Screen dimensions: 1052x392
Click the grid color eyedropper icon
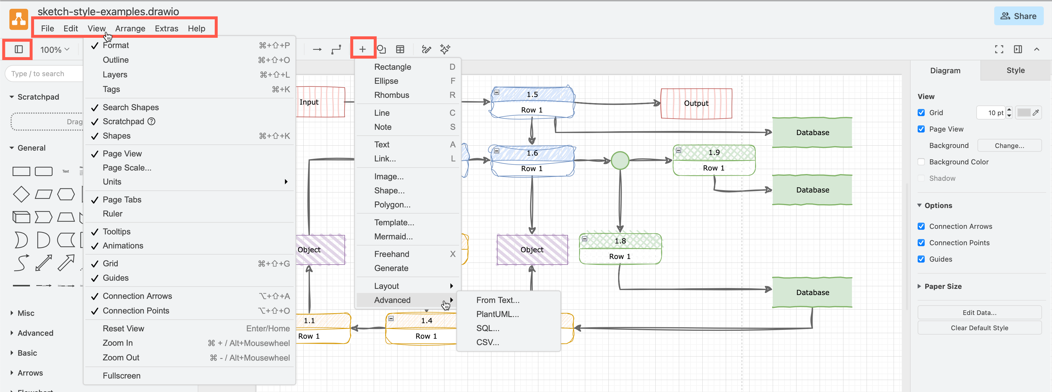(x=1036, y=113)
